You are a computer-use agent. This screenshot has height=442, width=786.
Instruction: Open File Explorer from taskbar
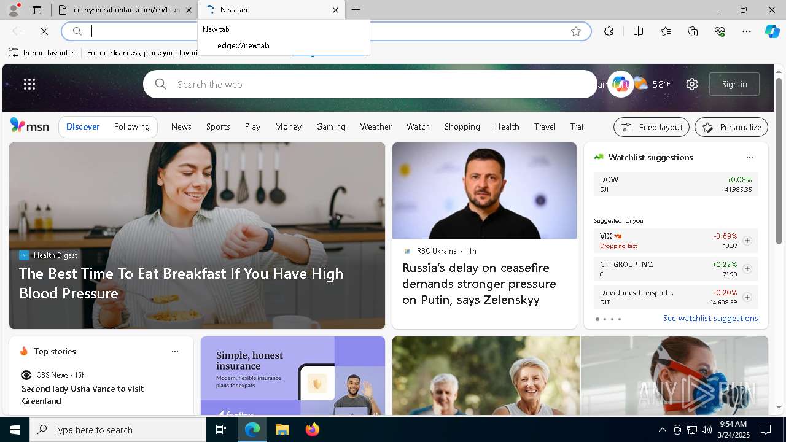coord(282,430)
